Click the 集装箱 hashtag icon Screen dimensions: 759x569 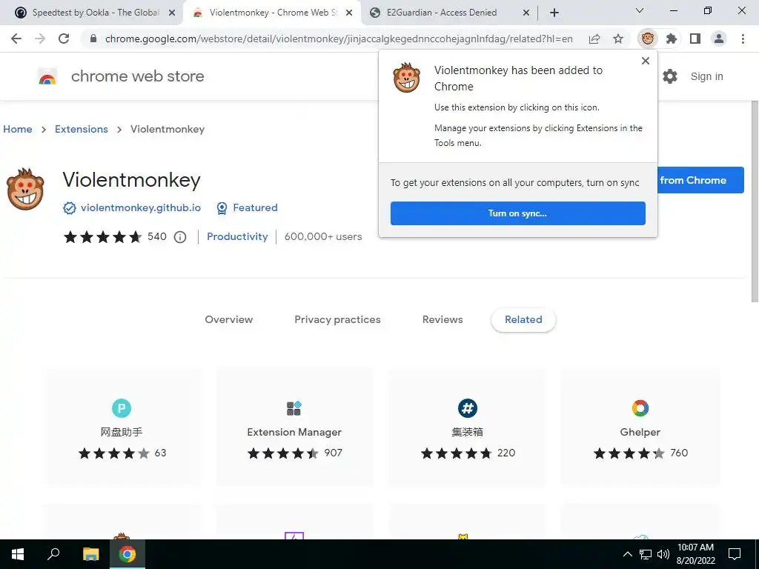(468, 408)
